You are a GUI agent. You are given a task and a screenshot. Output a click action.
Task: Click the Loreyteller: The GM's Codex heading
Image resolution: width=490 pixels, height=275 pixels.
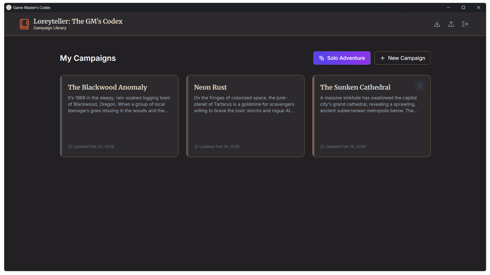pos(78,21)
